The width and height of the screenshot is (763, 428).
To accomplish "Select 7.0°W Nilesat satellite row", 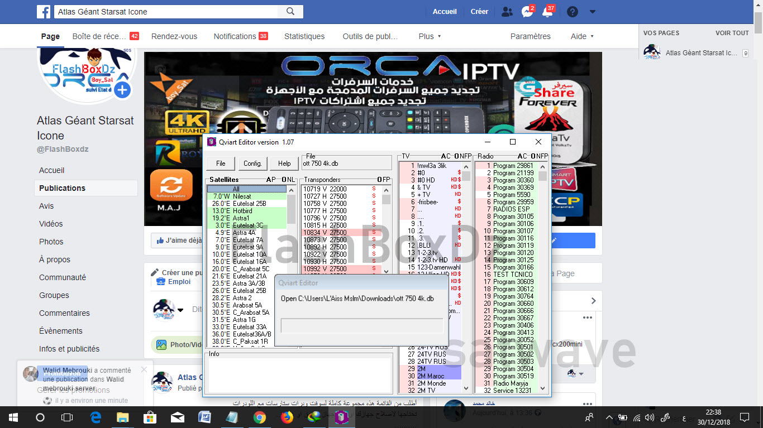I will [247, 196].
